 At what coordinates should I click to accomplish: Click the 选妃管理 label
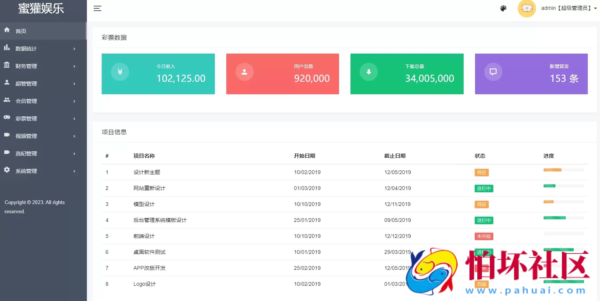click(x=26, y=154)
